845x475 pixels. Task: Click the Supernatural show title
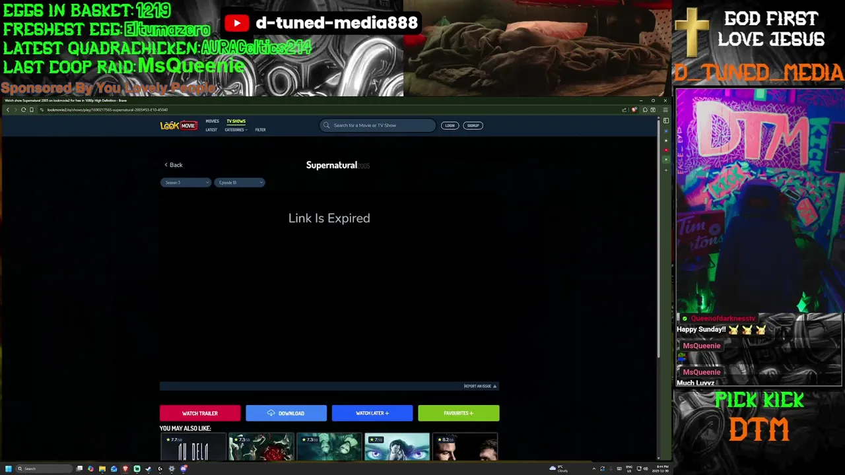[x=331, y=165]
